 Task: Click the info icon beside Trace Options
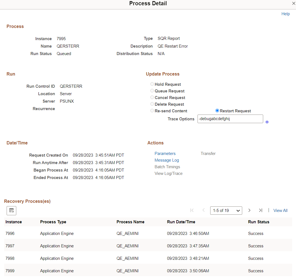click(267, 122)
